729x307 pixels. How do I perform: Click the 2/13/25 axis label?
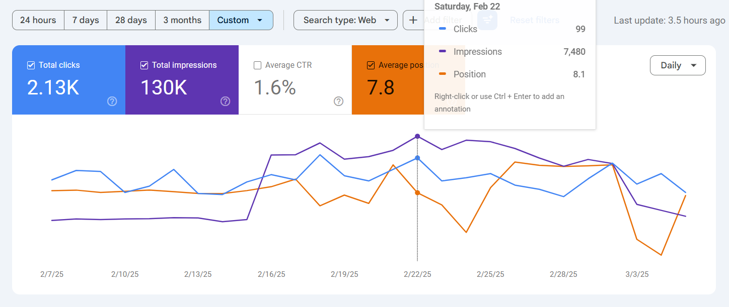coord(198,274)
